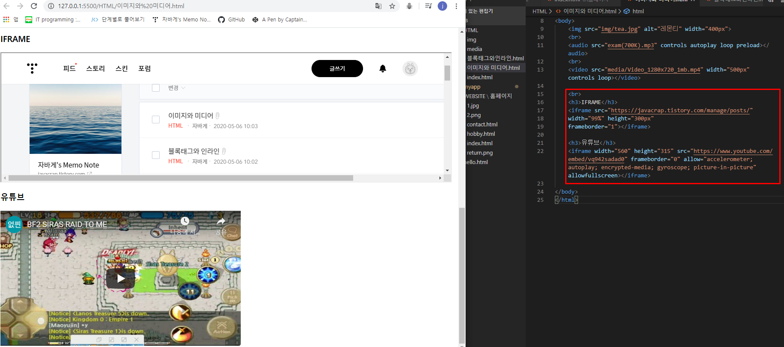The image size is (784, 347).
Task: Toggle the select-all checkbox beside 변경
Action: (x=156, y=88)
